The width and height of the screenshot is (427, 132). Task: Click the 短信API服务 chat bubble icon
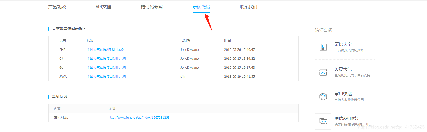point(323,121)
